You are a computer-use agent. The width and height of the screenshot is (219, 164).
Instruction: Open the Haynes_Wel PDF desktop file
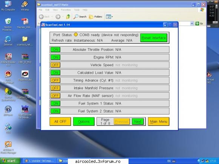click(x=25, y=23)
